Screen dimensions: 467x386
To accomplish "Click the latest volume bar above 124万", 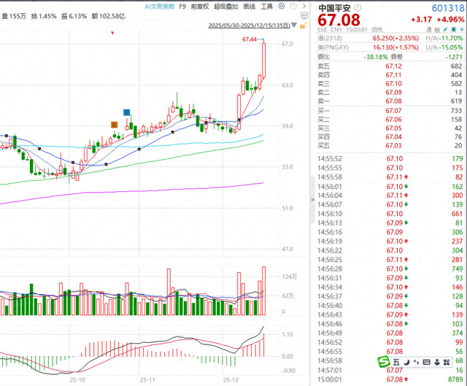I will [264, 290].
